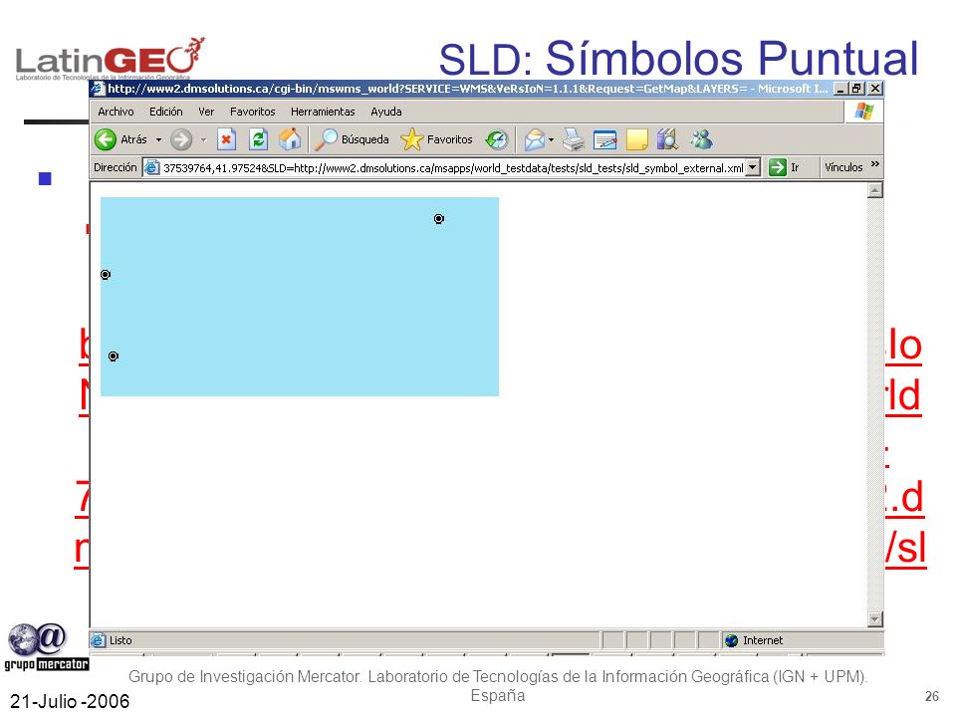
Task: Click the browser scrollbar up arrow
Action: click(x=875, y=191)
